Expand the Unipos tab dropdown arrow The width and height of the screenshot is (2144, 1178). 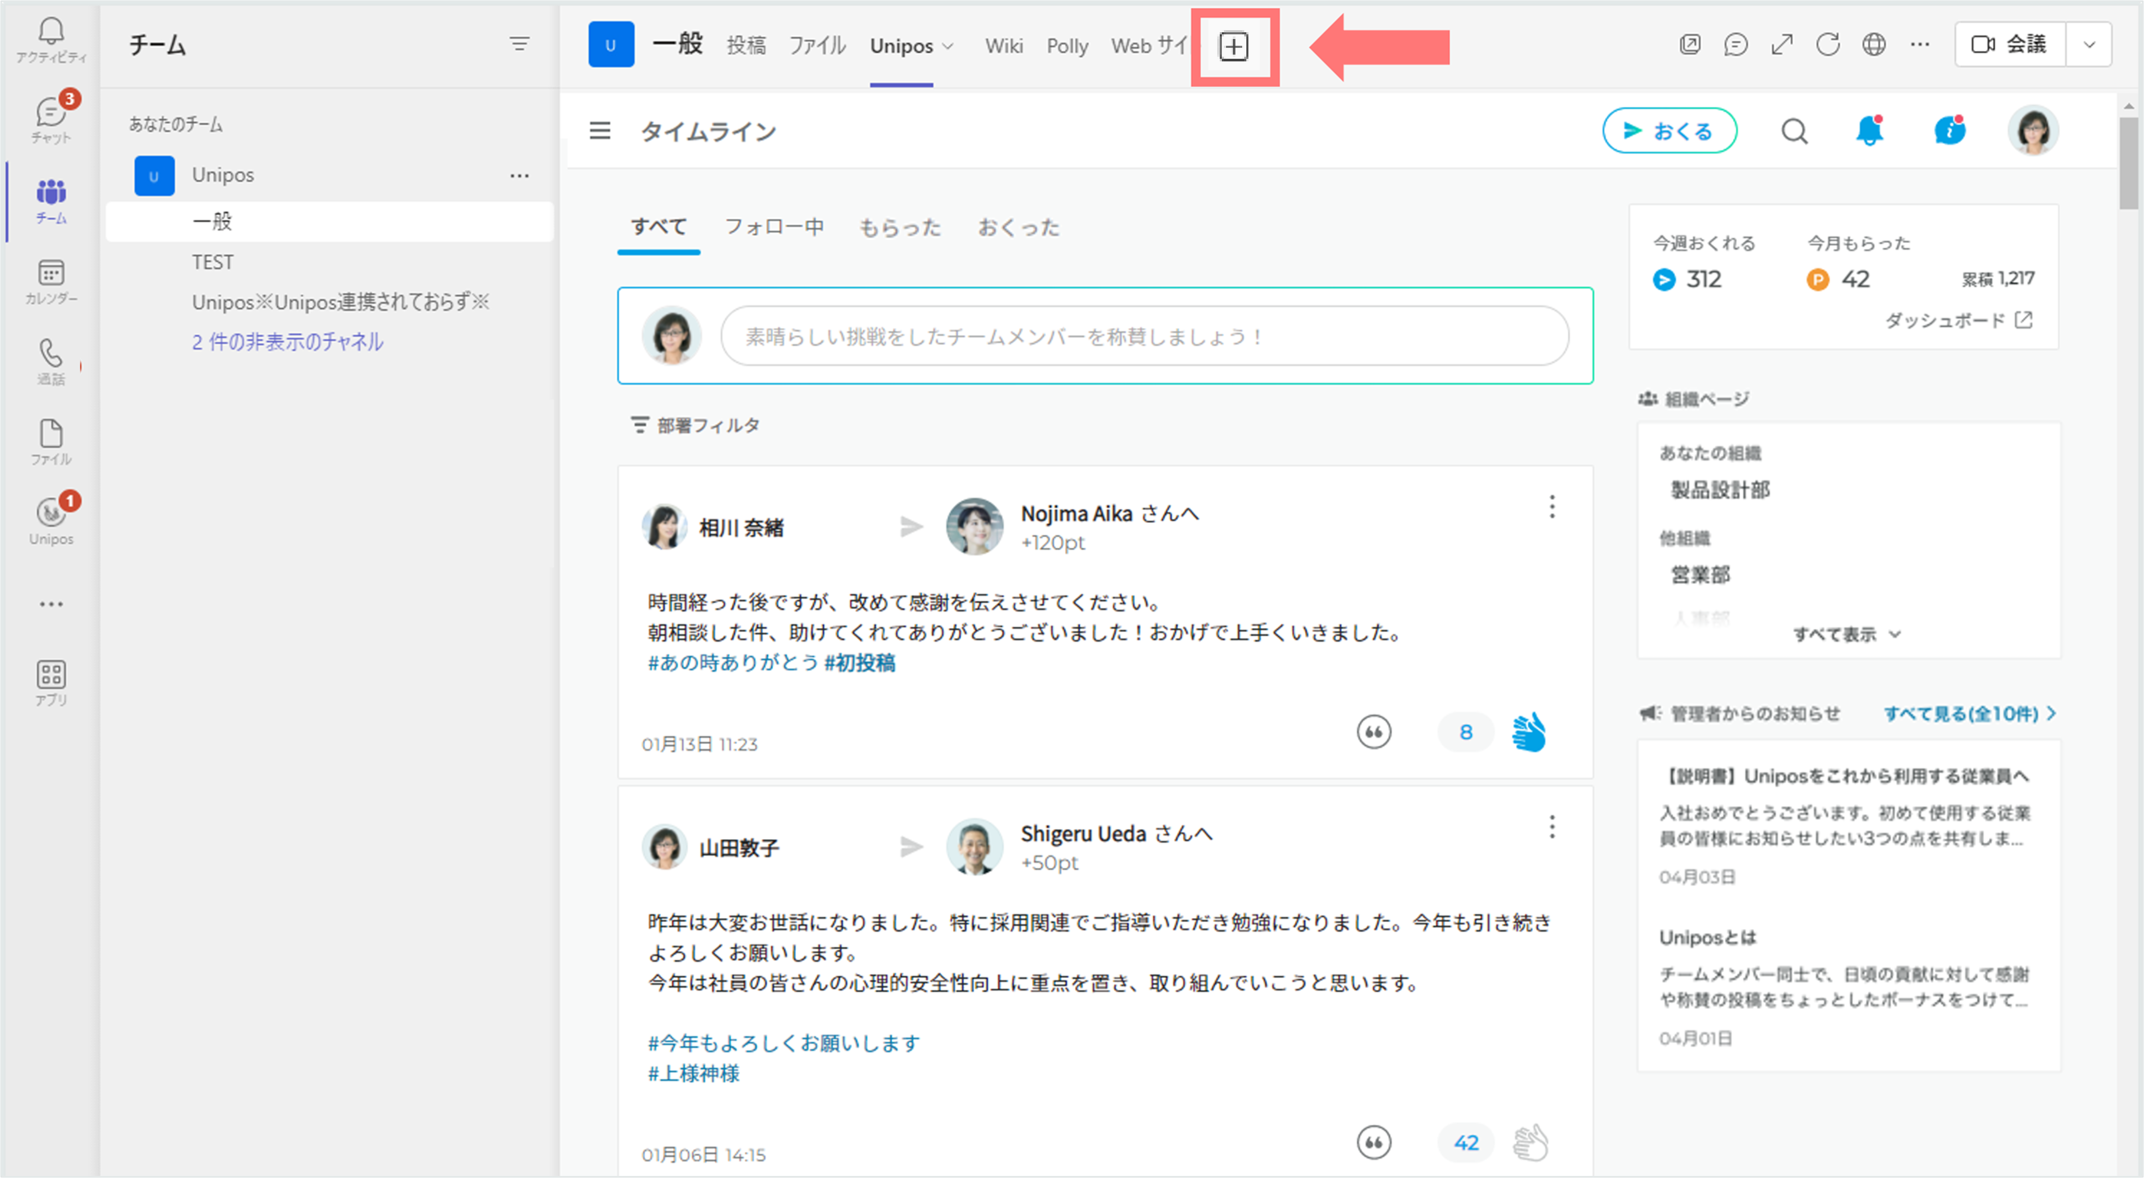tap(947, 47)
